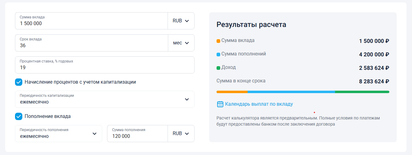Uncheck the Пополнение вклада checkbox
412x155 pixels.
pyautogui.click(x=19, y=116)
